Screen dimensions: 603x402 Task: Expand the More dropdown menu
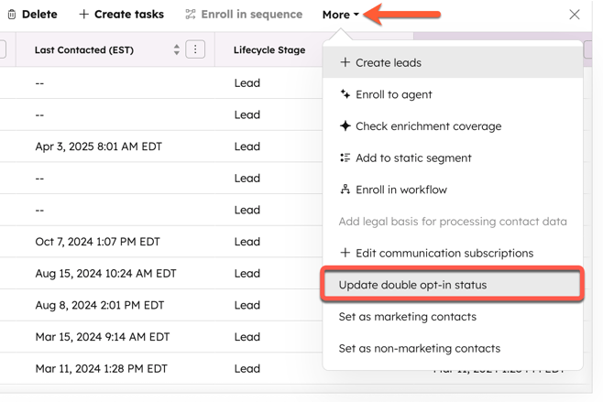pos(340,15)
